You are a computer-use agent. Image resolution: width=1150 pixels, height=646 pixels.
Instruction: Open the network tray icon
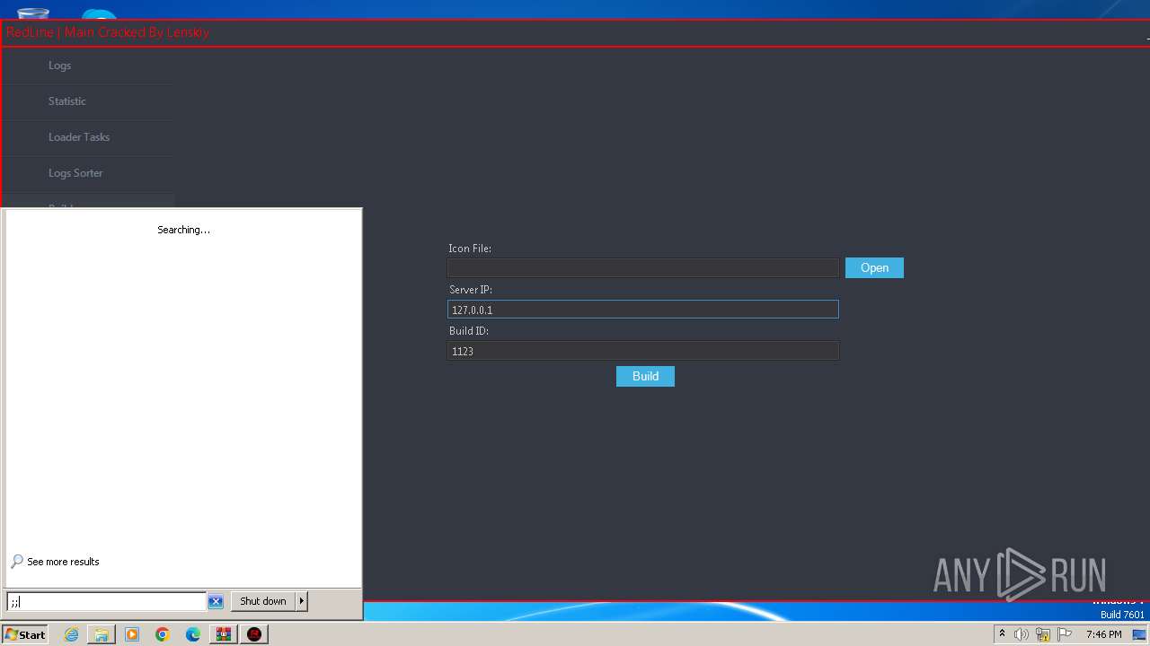pos(1043,634)
